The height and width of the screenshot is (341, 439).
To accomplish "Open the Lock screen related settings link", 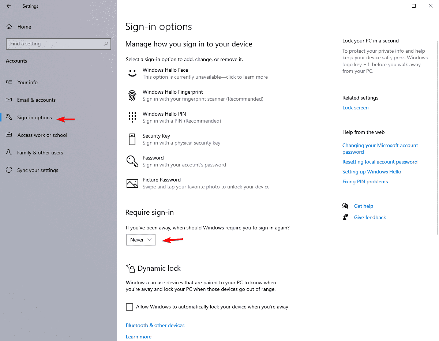I will point(355,108).
